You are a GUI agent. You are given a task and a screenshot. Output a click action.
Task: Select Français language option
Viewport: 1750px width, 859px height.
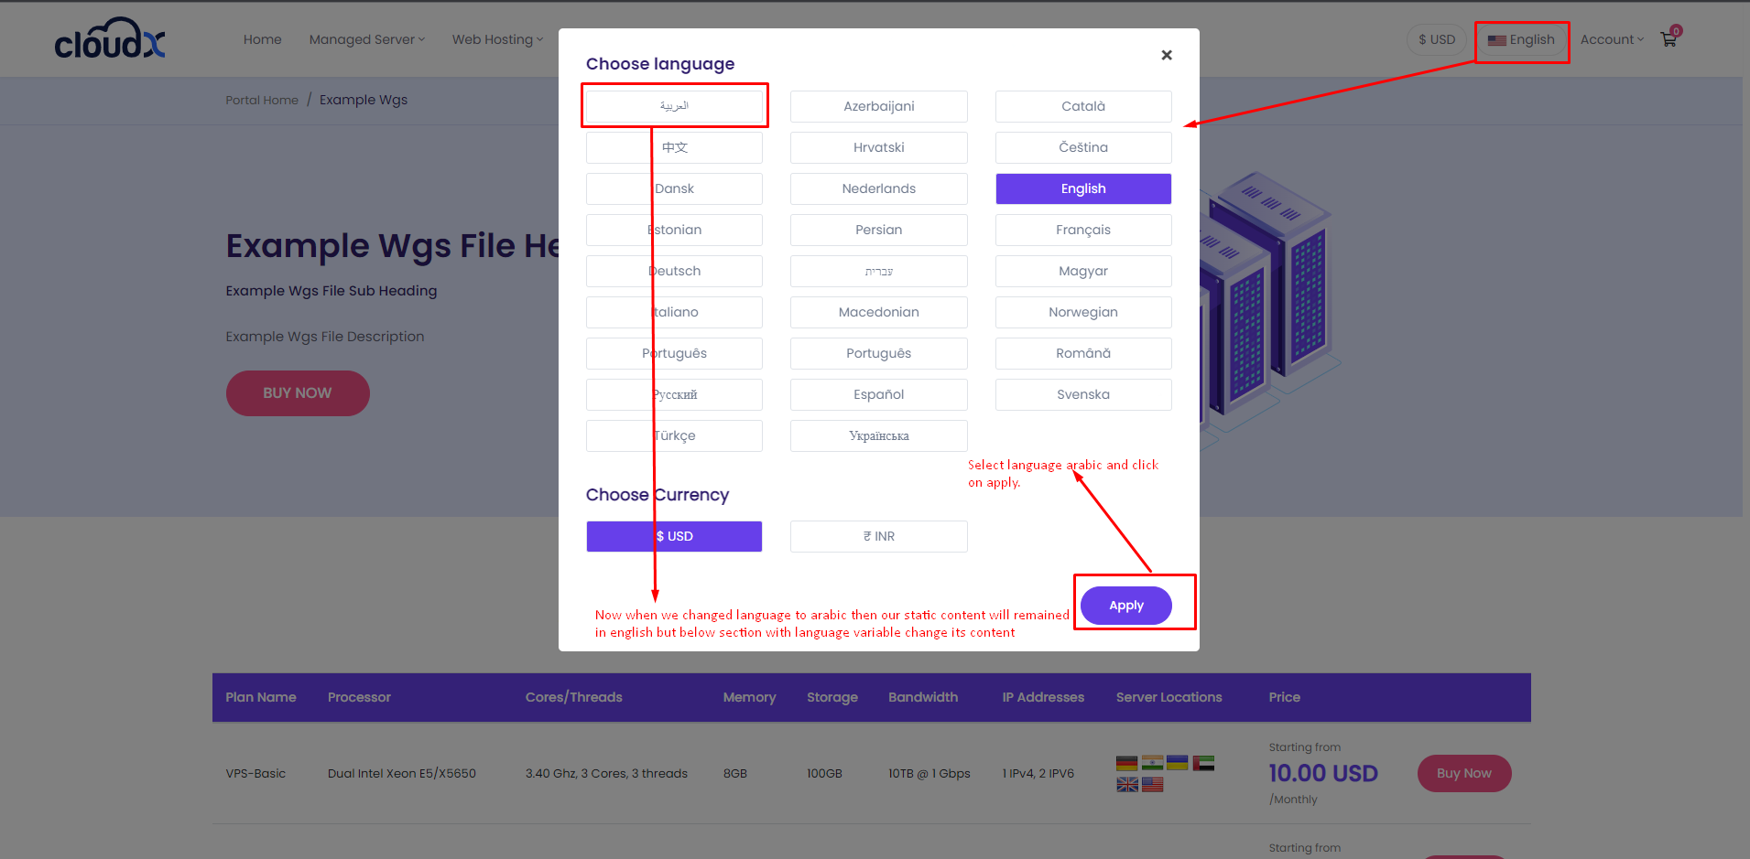tap(1082, 230)
